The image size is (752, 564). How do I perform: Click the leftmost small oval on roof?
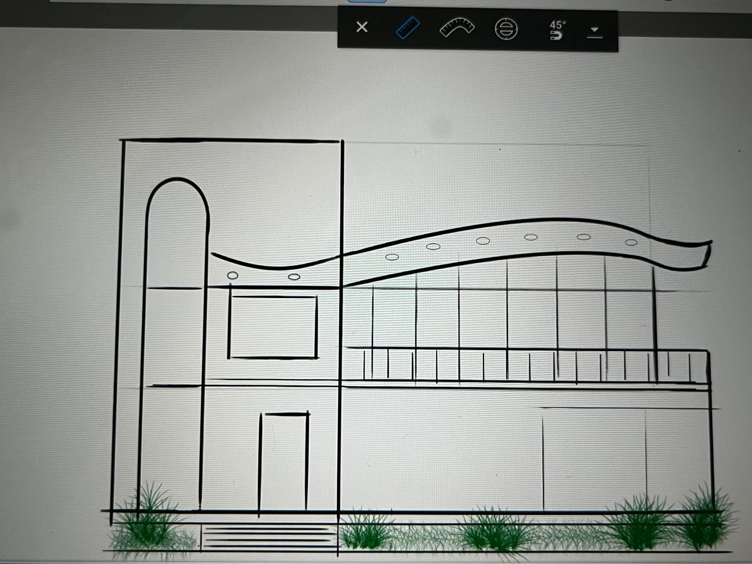pos(232,275)
